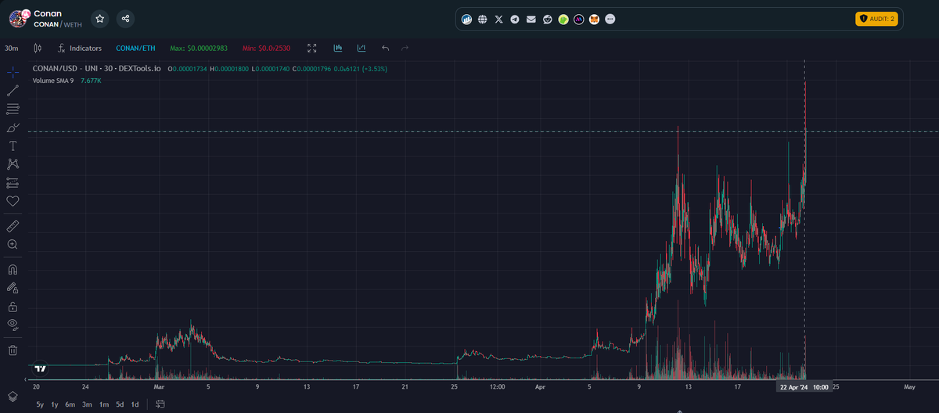Add Conan to favorites with star icon

click(100, 18)
